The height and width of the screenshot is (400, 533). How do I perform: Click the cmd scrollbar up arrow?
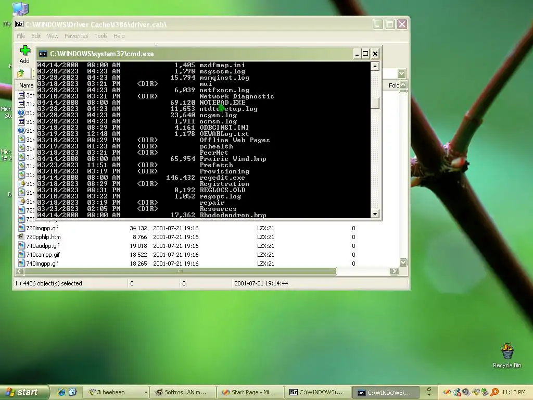375,66
